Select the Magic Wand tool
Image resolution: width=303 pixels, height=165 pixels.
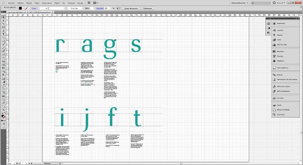(3, 24)
